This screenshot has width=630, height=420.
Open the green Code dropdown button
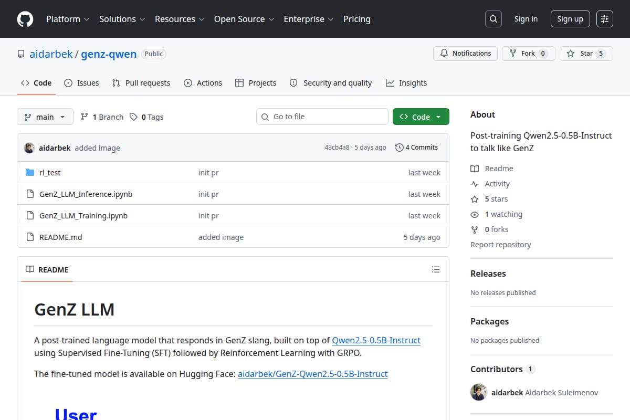click(421, 117)
